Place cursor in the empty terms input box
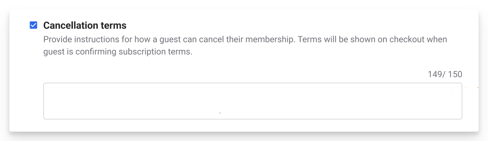The image size is (488, 141). pyautogui.click(x=253, y=101)
